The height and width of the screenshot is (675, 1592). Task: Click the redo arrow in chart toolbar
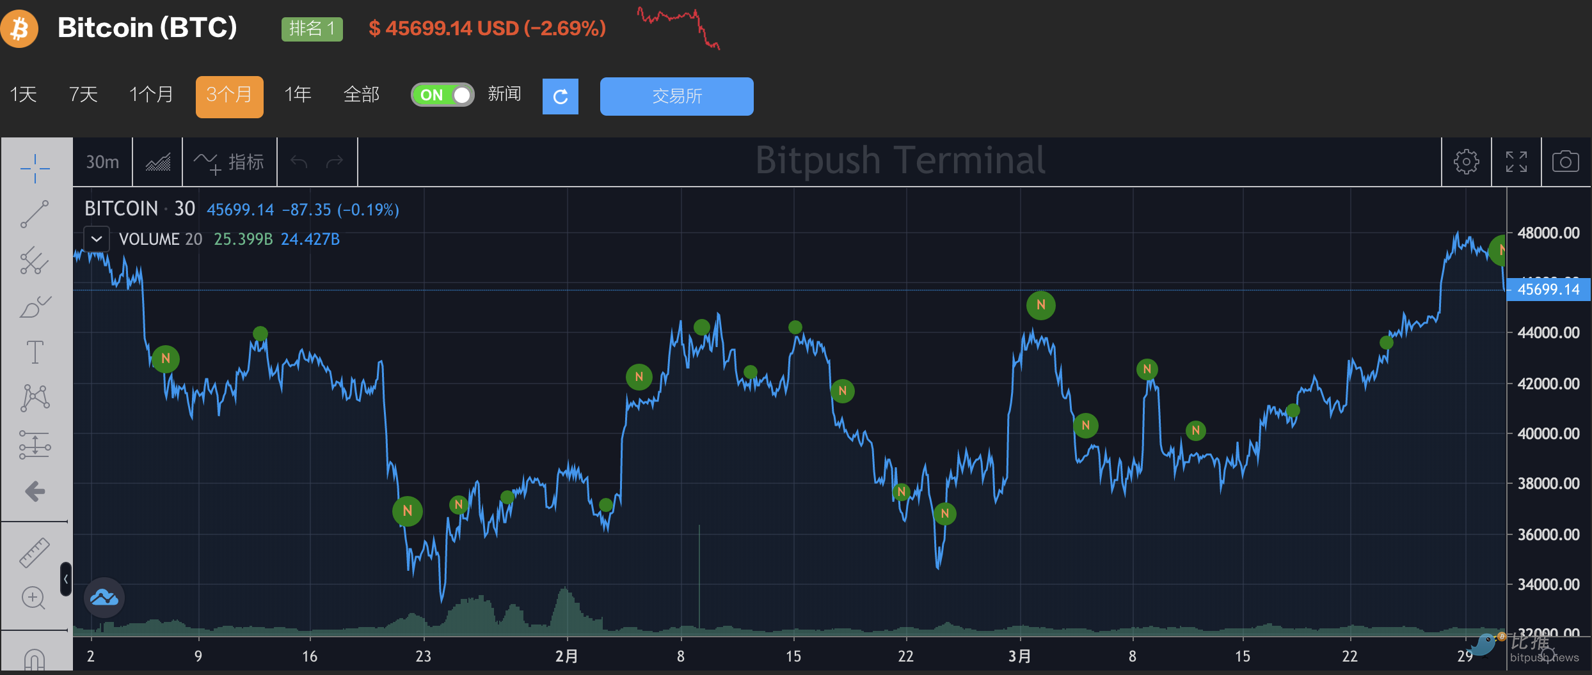pyautogui.click(x=335, y=162)
